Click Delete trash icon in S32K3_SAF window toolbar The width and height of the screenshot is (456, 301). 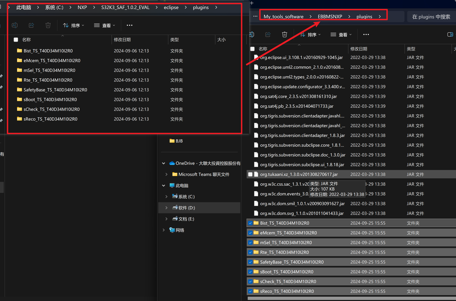48,25
